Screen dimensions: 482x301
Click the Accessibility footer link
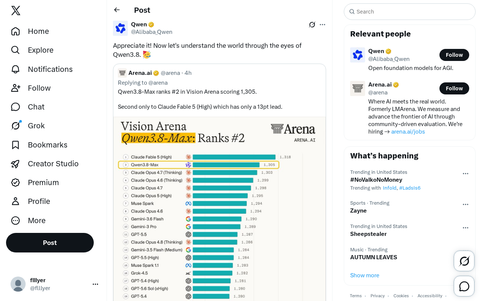click(x=430, y=296)
